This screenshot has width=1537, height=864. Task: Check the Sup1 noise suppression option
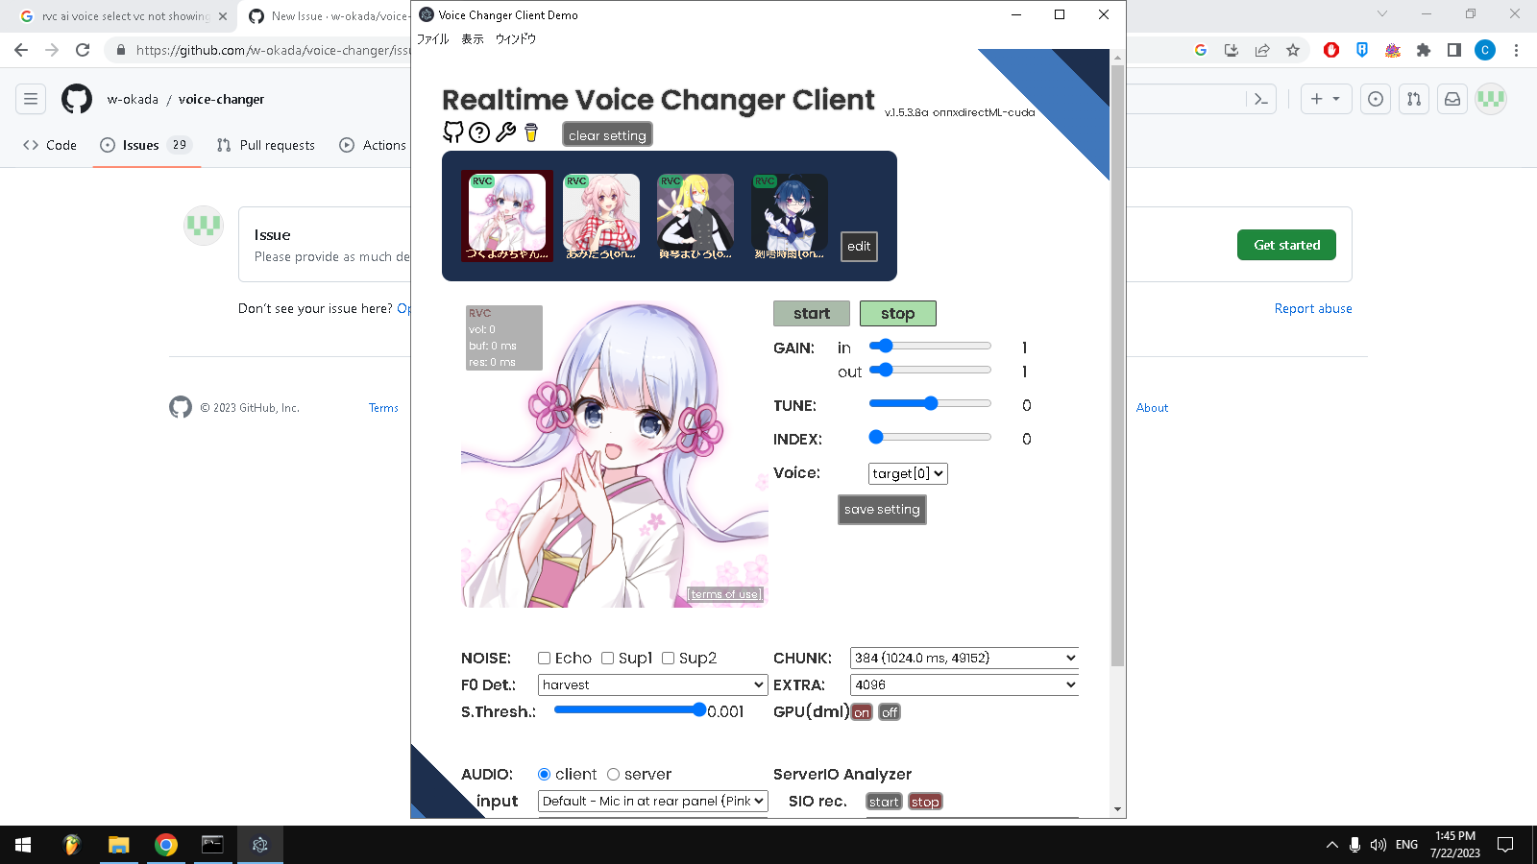coord(607,658)
